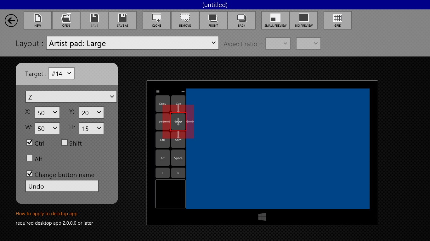Image resolution: width=430 pixels, height=241 pixels.
Task: Open the X position dropdown
Action: 47,113
